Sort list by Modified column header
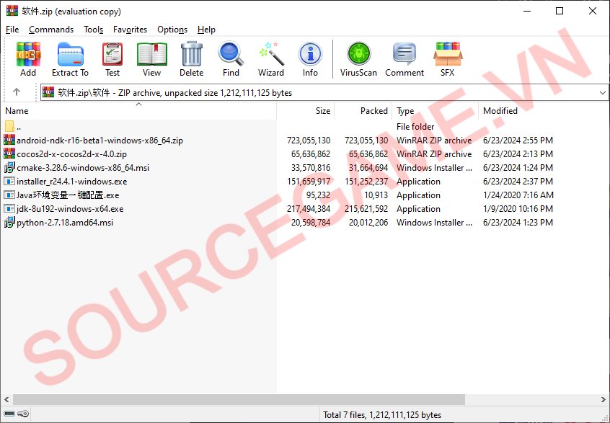610x423 pixels. (500, 111)
